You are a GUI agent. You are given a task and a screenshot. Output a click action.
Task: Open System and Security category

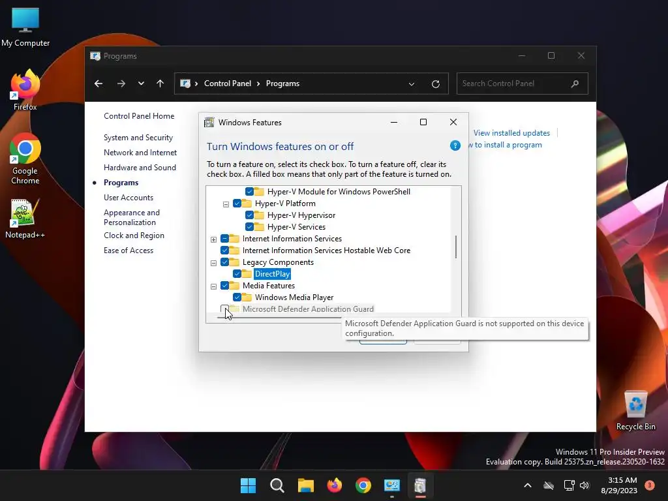tap(138, 138)
